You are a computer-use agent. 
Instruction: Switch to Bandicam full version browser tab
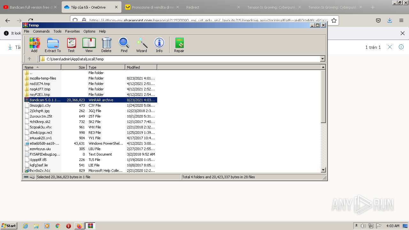tap(30, 7)
